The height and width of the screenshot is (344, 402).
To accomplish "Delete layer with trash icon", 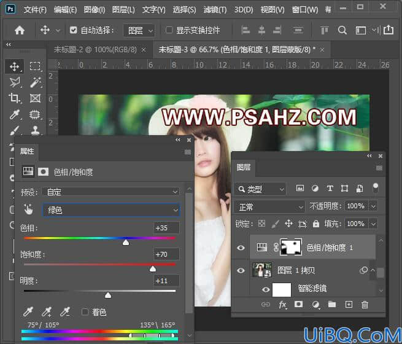I will point(365,305).
